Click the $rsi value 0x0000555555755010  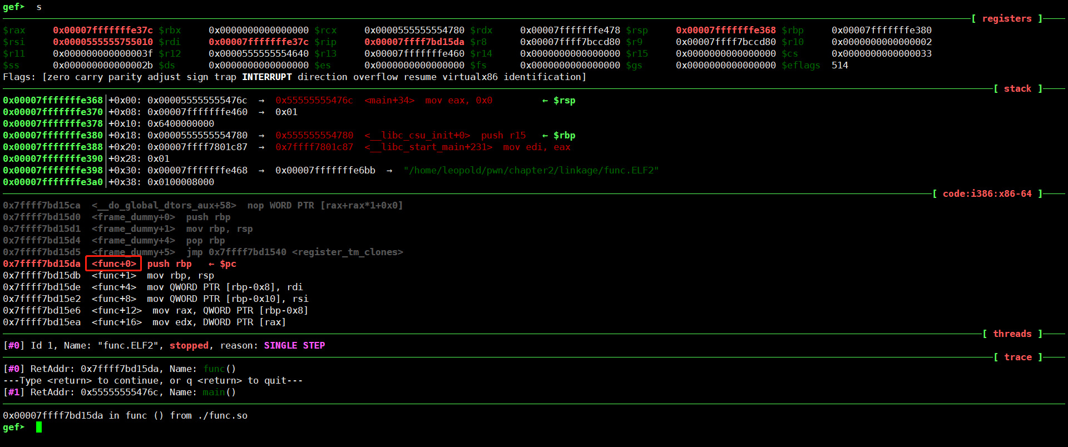[103, 42]
